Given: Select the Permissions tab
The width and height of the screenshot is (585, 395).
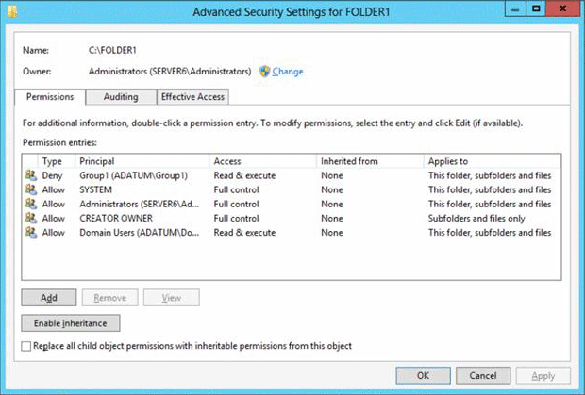Looking at the screenshot, I should (x=51, y=96).
